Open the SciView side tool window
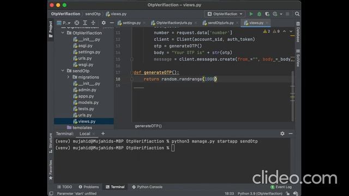The image size is (349, 196). pos(298,58)
